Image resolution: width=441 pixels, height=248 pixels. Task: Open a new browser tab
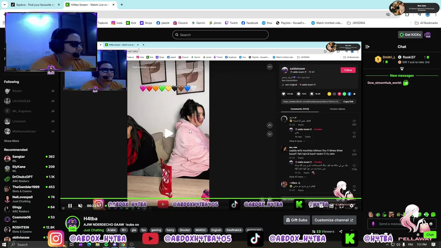tap(122, 5)
